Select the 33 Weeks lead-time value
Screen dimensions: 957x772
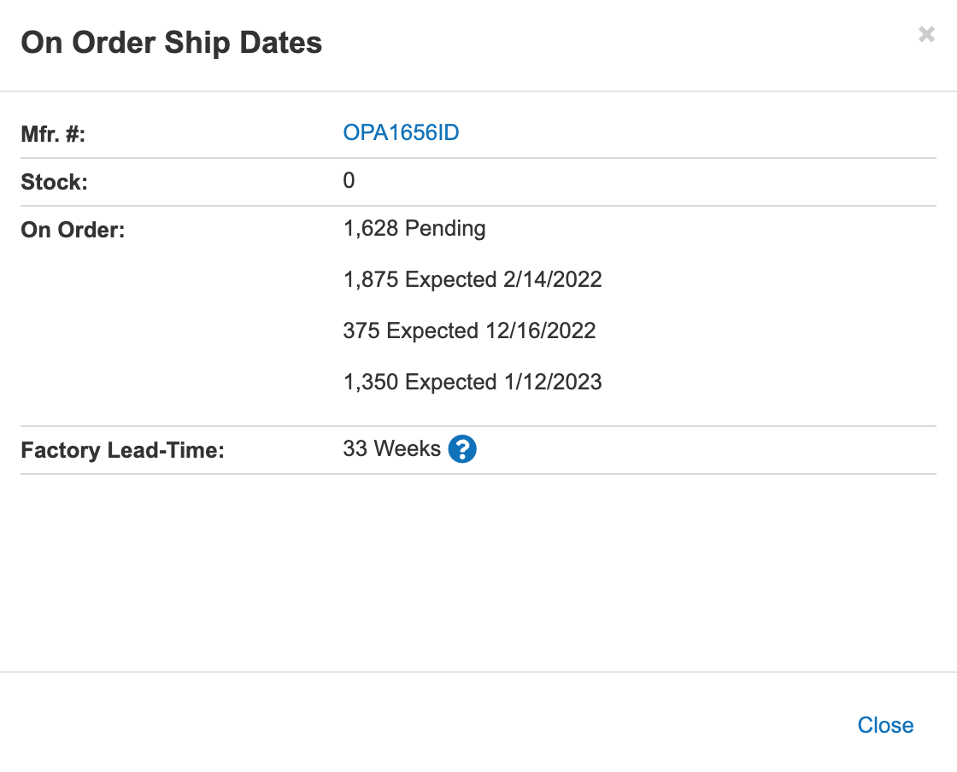tap(392, 449)
